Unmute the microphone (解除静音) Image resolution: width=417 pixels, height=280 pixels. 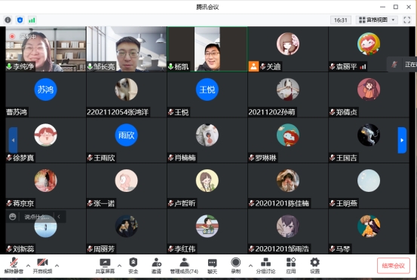click(x=14, y=266)
